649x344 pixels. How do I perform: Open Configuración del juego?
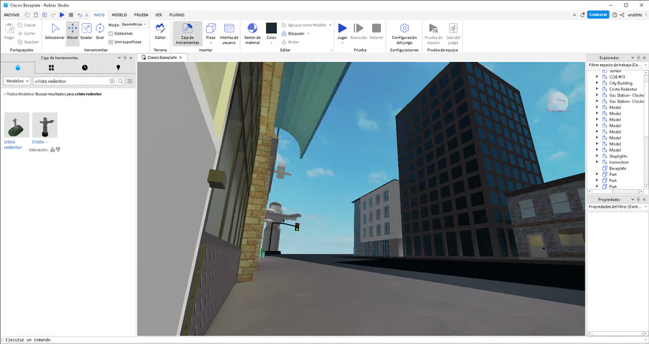coord(405,33)
